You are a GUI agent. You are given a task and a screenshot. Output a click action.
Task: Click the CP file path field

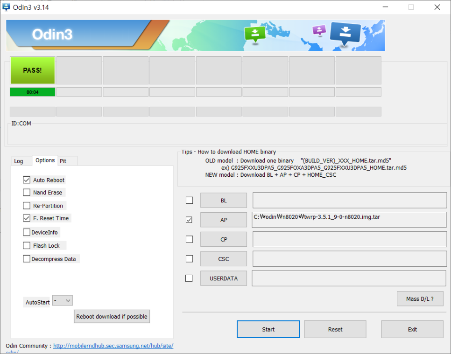click(350, 239)
